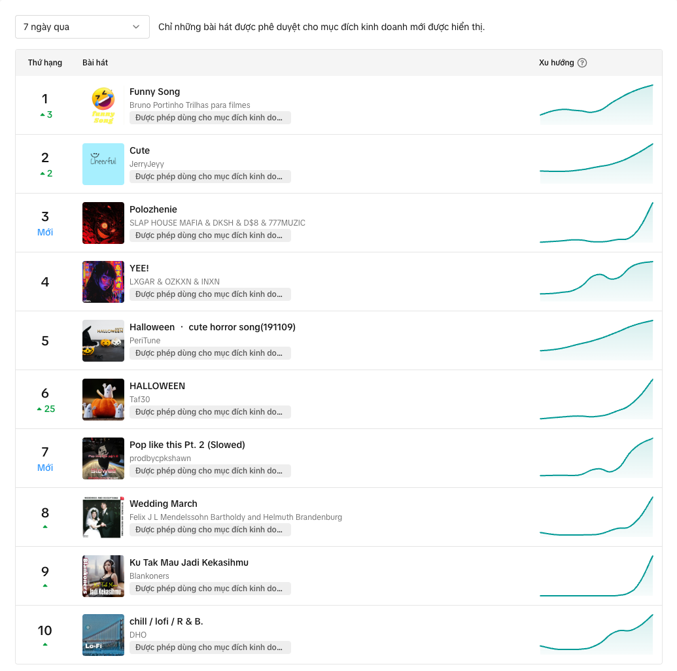The image size is (677, 671).
Task: Open the pumpkin cover of HALLOWEEN by Taf30
Action: (103, 400)
